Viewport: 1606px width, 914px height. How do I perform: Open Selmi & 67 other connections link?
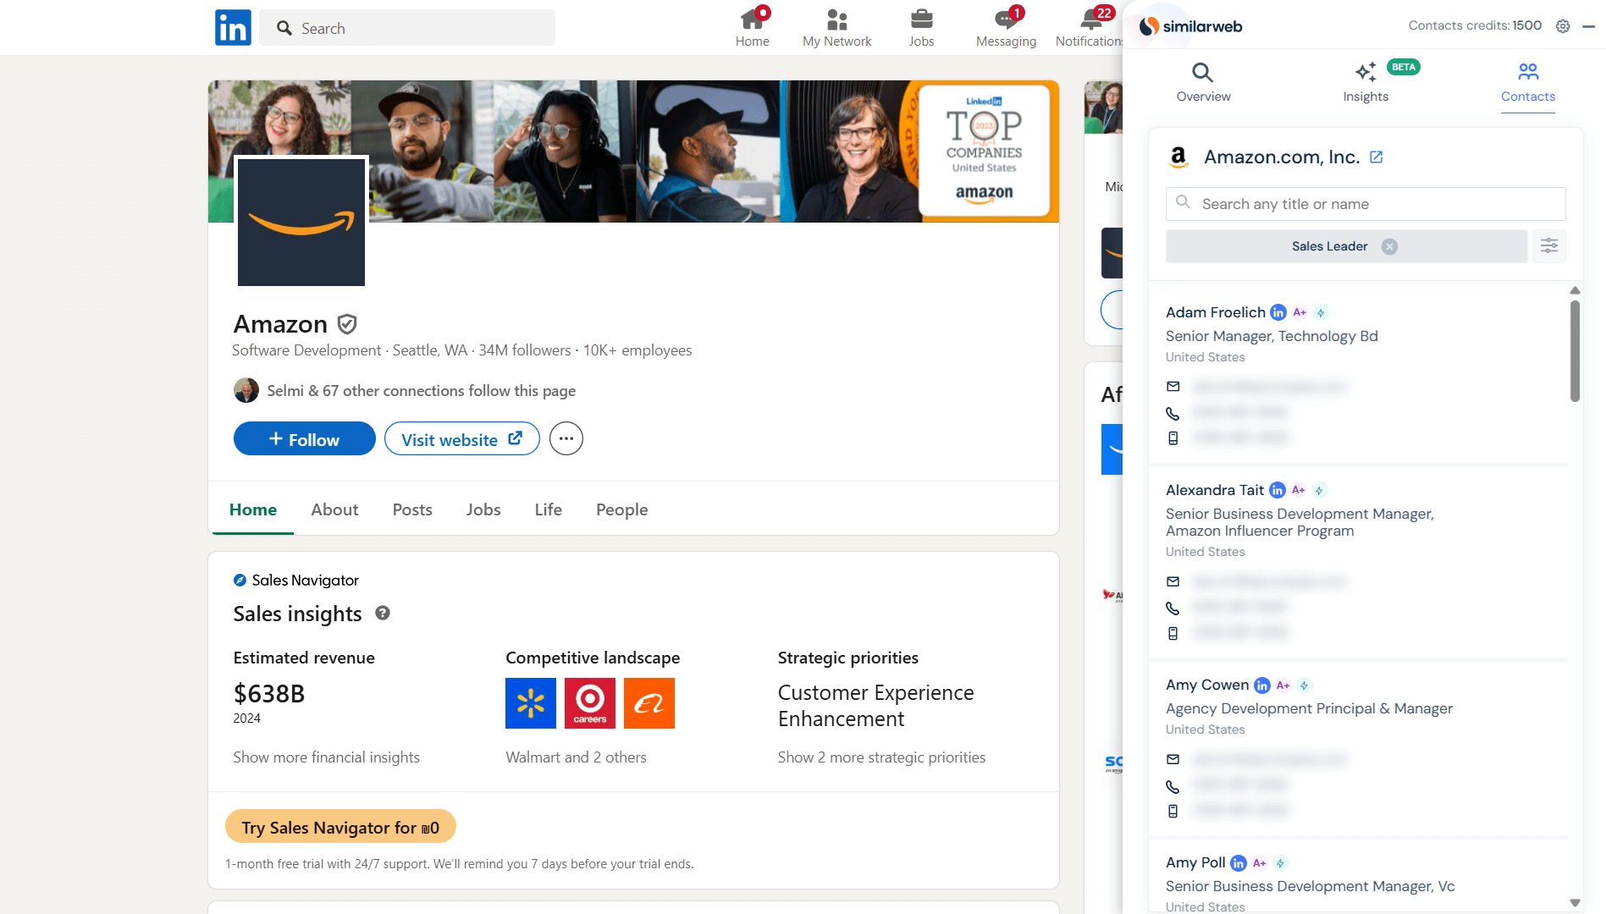tap(421, 390)
